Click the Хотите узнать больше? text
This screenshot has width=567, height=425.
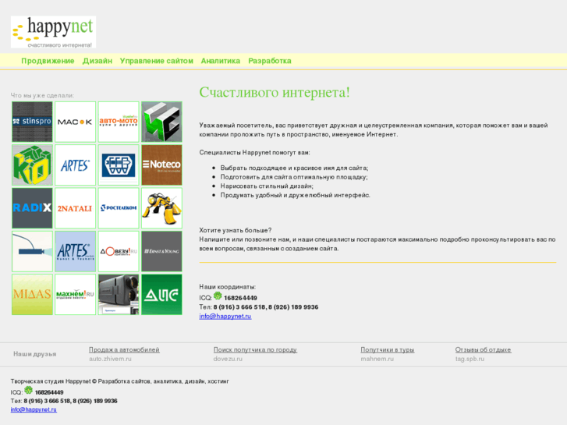236,230
